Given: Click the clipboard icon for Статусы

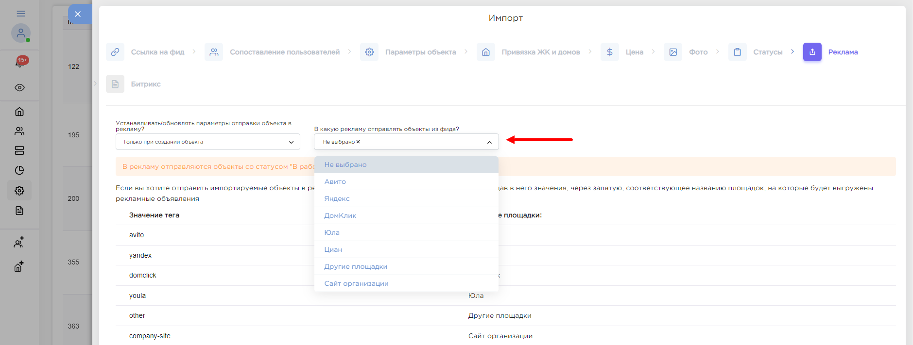Looking at the screenshot, I should pyautogui.click(x=737, y=52).
